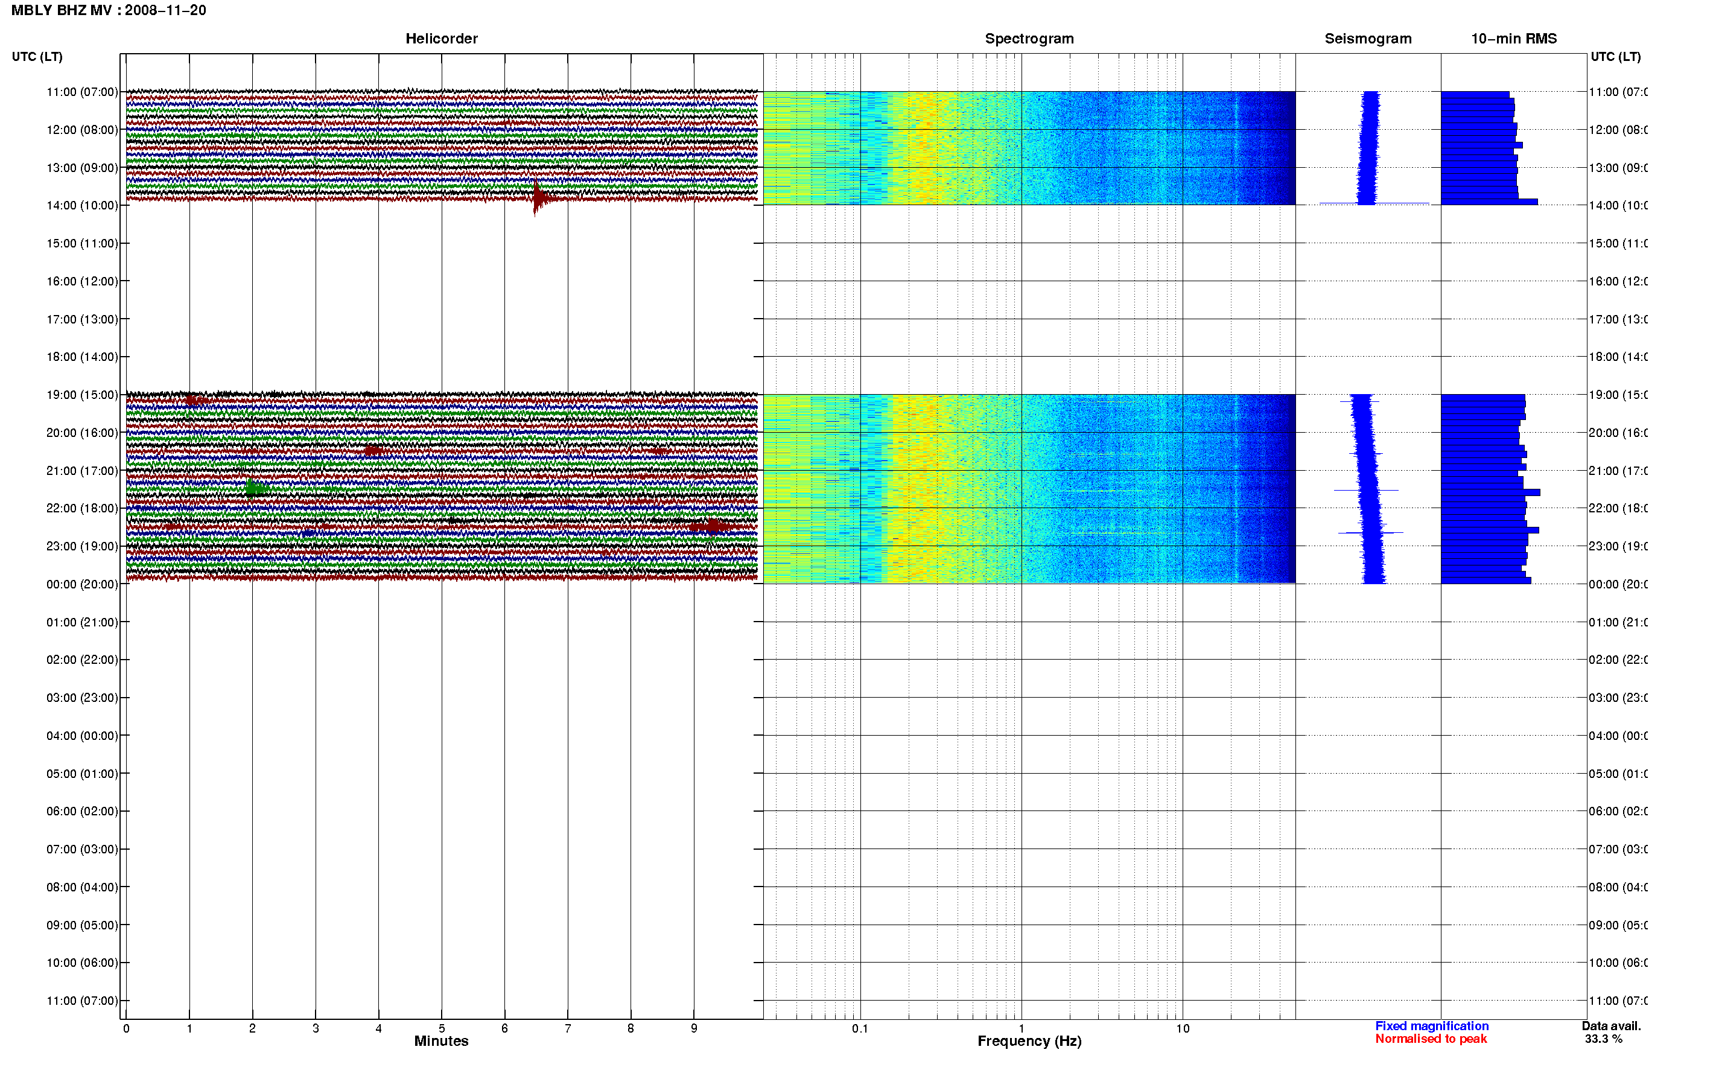1716x1073 pixels.
Task: Click the 09:00 (05:00) left axis label
Action: point(82,925)
